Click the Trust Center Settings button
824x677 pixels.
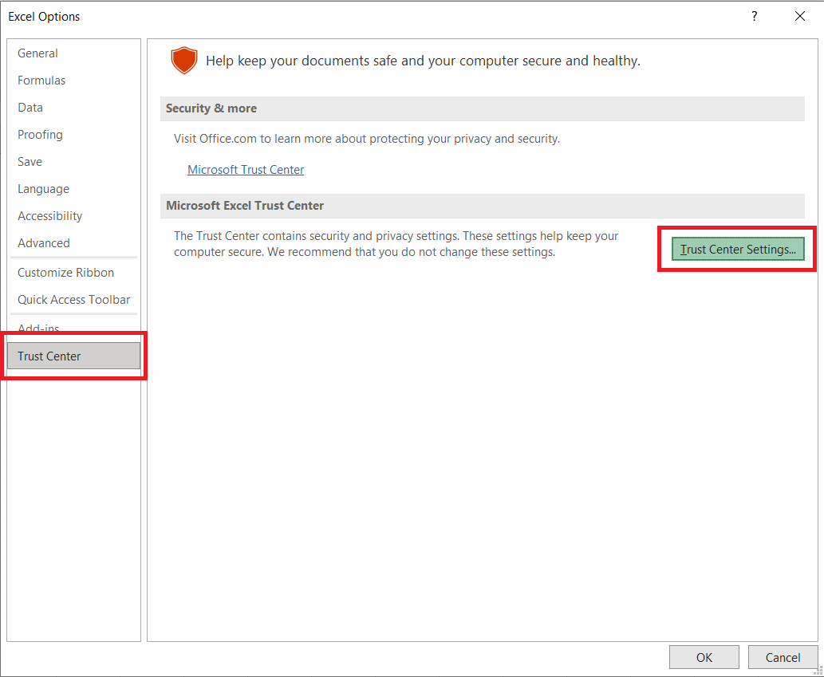[738, 250]
